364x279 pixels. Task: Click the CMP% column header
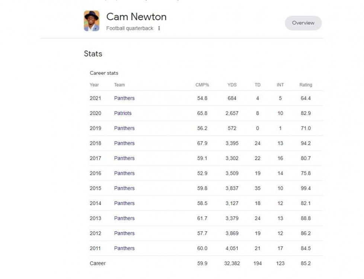click(x=202, y=85)
